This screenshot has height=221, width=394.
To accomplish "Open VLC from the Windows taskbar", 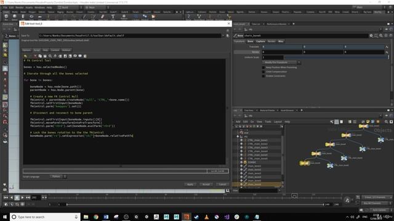I will tap(206, 217).
